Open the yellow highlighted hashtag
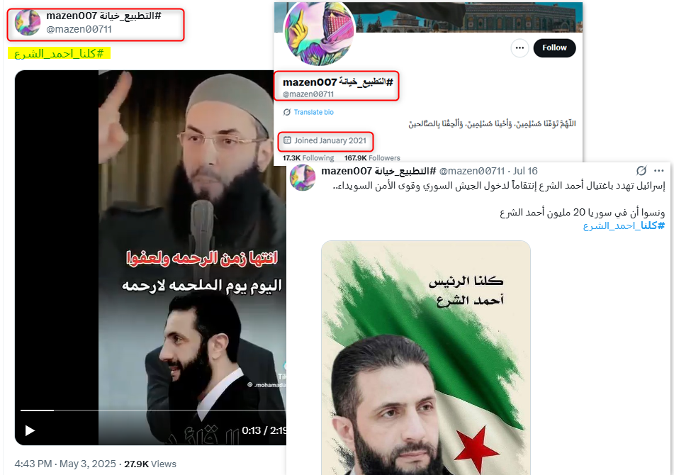 (59, 53)
